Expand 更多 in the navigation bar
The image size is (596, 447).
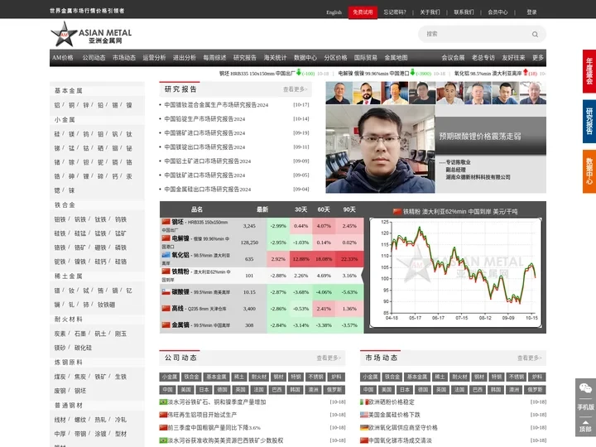tap(538, 58)
